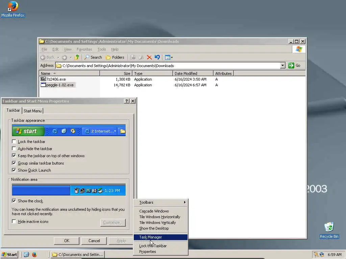This screenshot has width=346, height=259.
Task: Open the Forward button history dropdown
Action: pos(71,57)
